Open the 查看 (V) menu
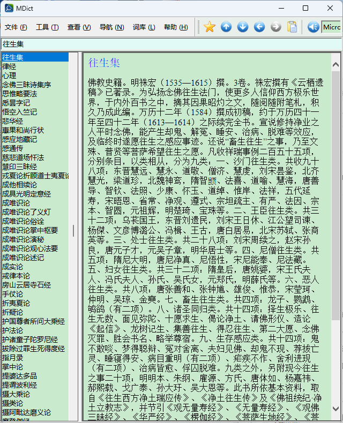This screenshot has width=343, height=423. coord(79,27)
